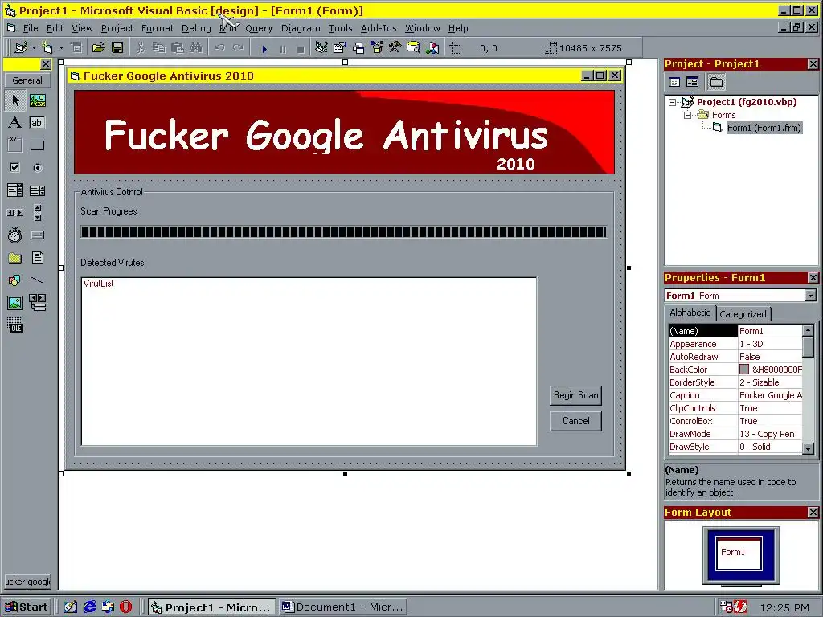
Task: Open the Add-Ins menu
Action: pyautogui.click(x=379, y=28)
